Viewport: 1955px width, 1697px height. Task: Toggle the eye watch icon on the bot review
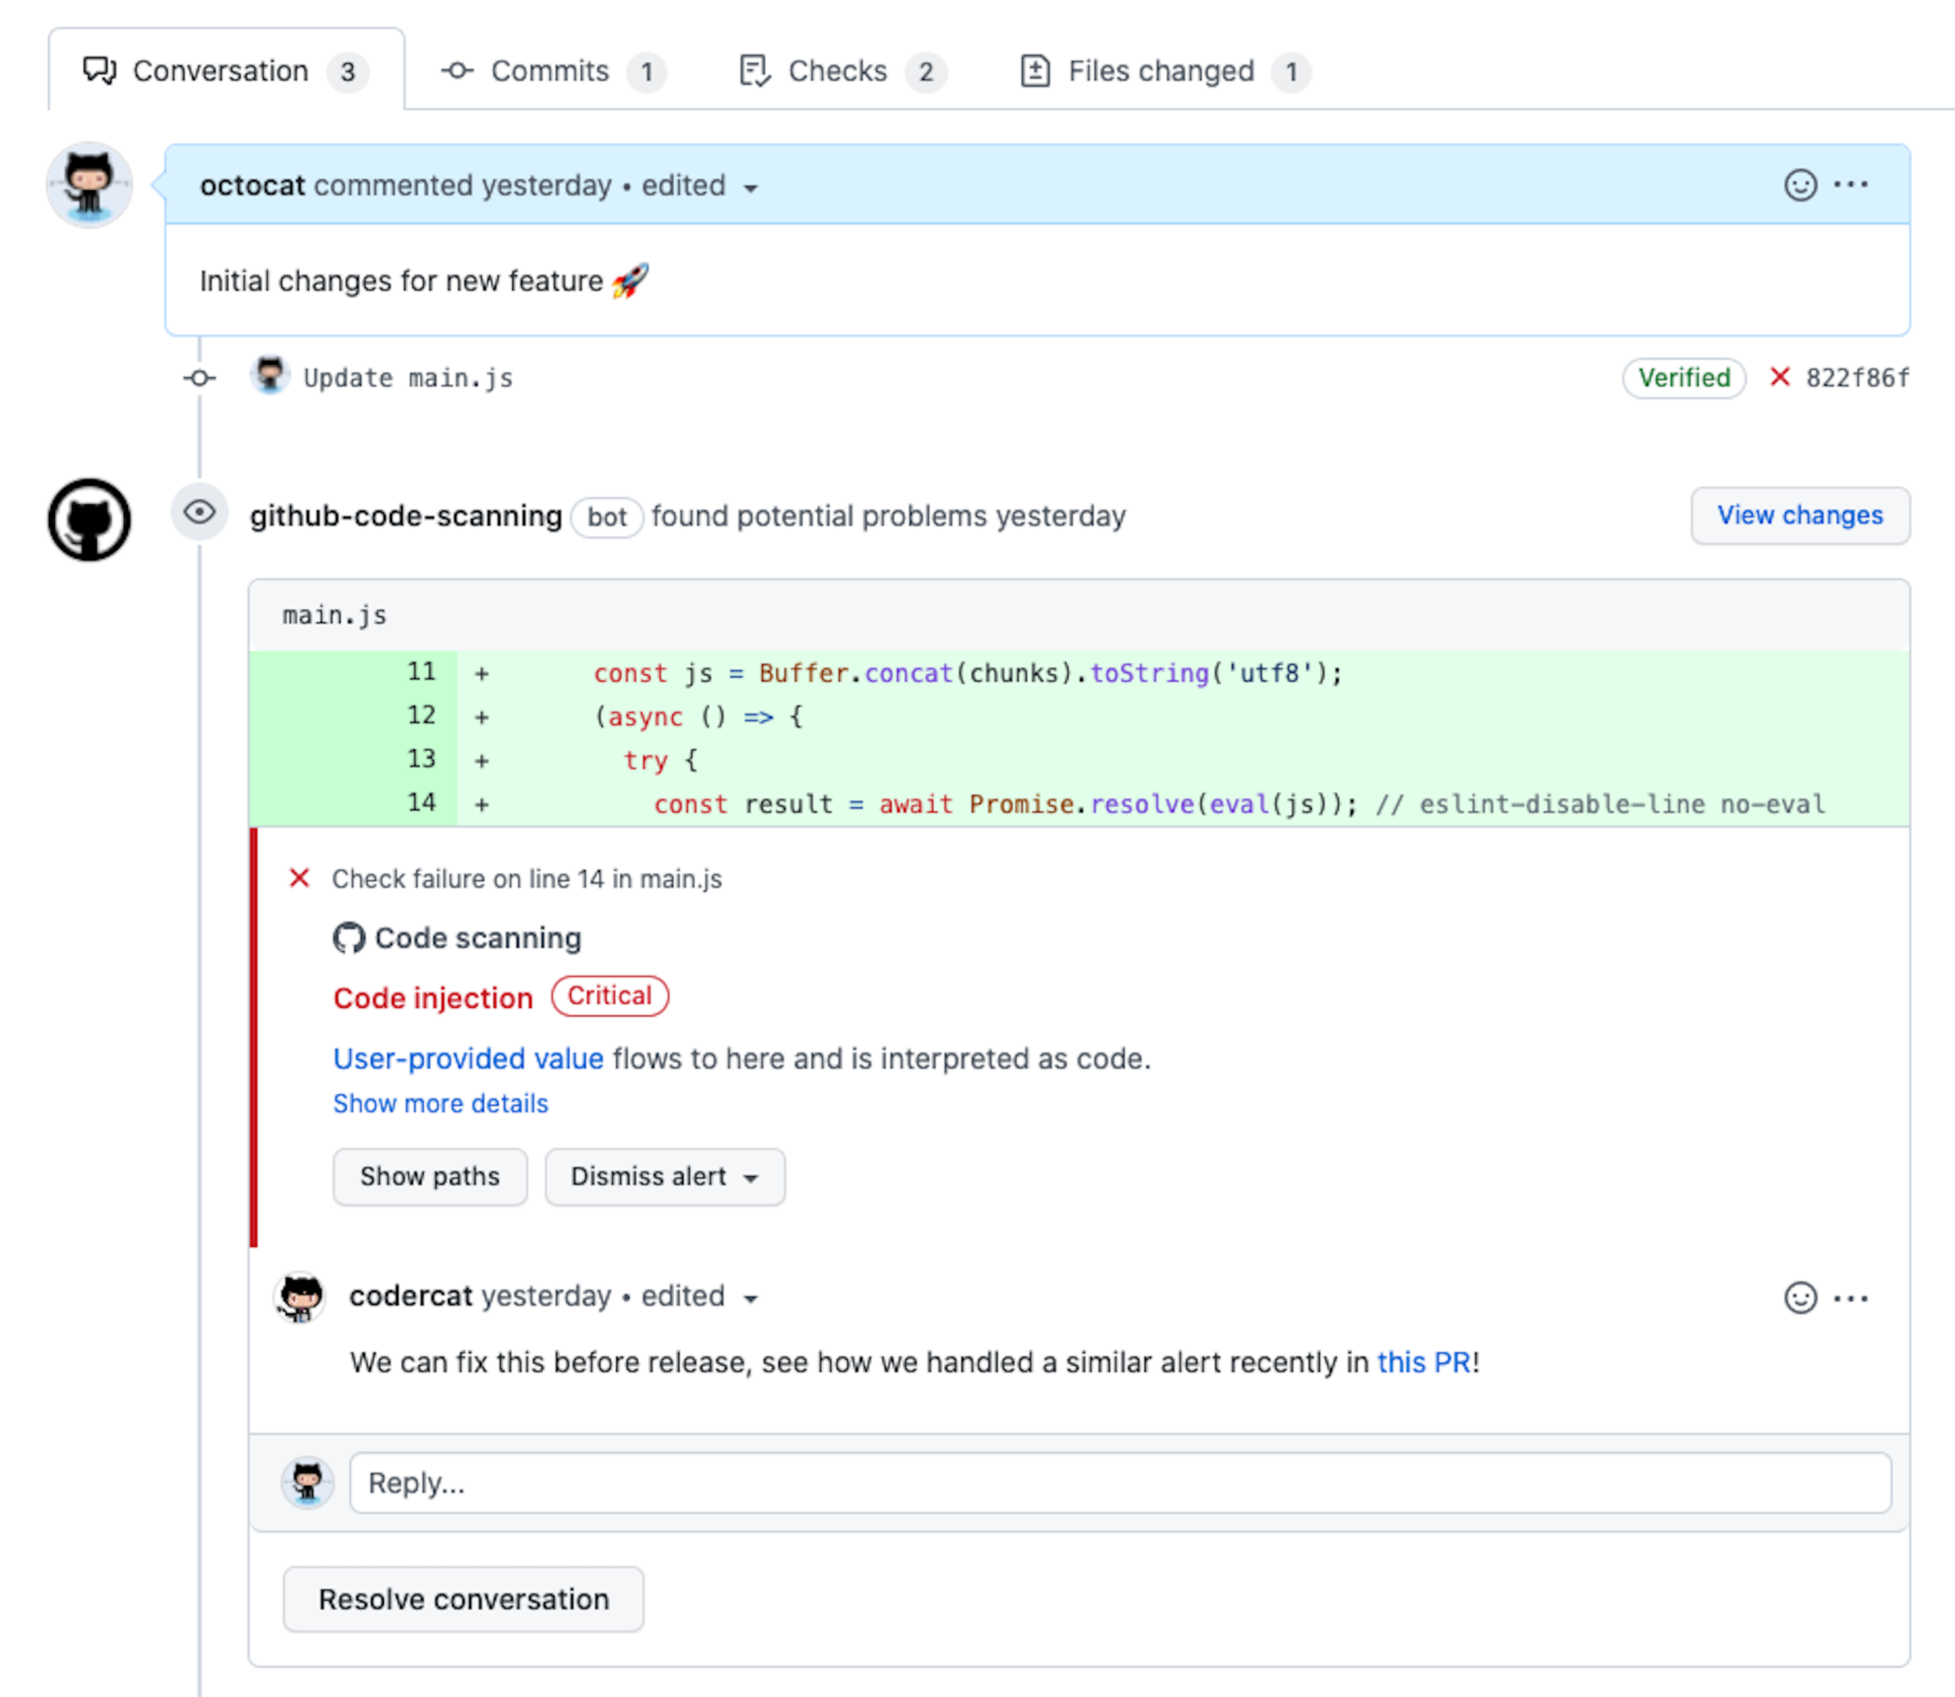200,514
